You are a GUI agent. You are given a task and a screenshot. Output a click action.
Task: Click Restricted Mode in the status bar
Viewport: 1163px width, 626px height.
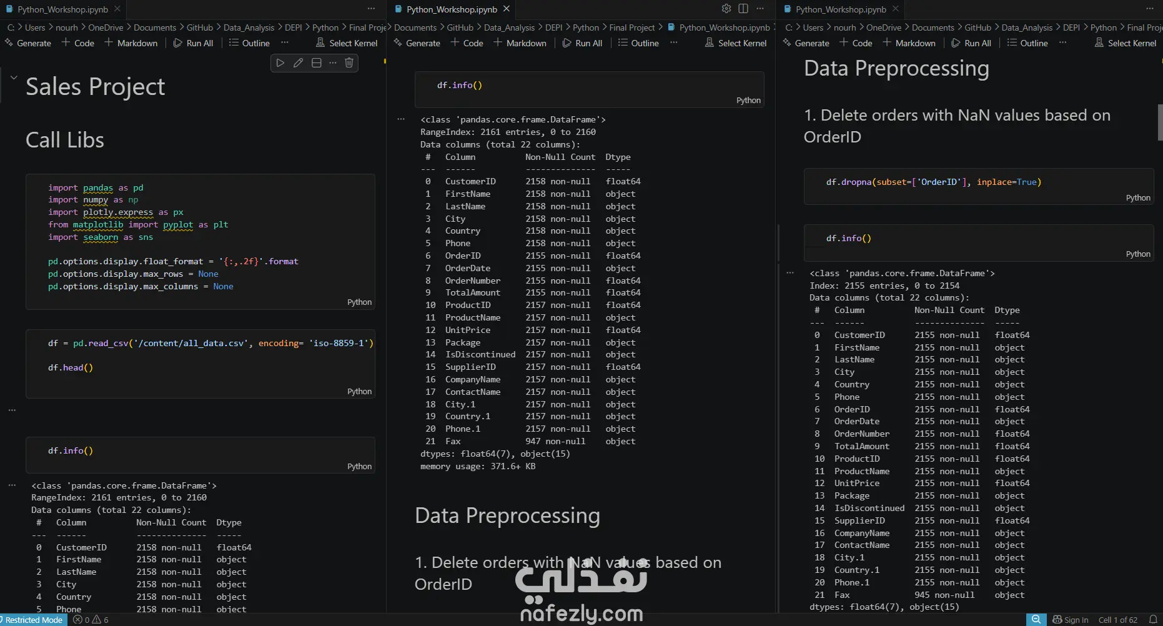[x=34, y=620]
